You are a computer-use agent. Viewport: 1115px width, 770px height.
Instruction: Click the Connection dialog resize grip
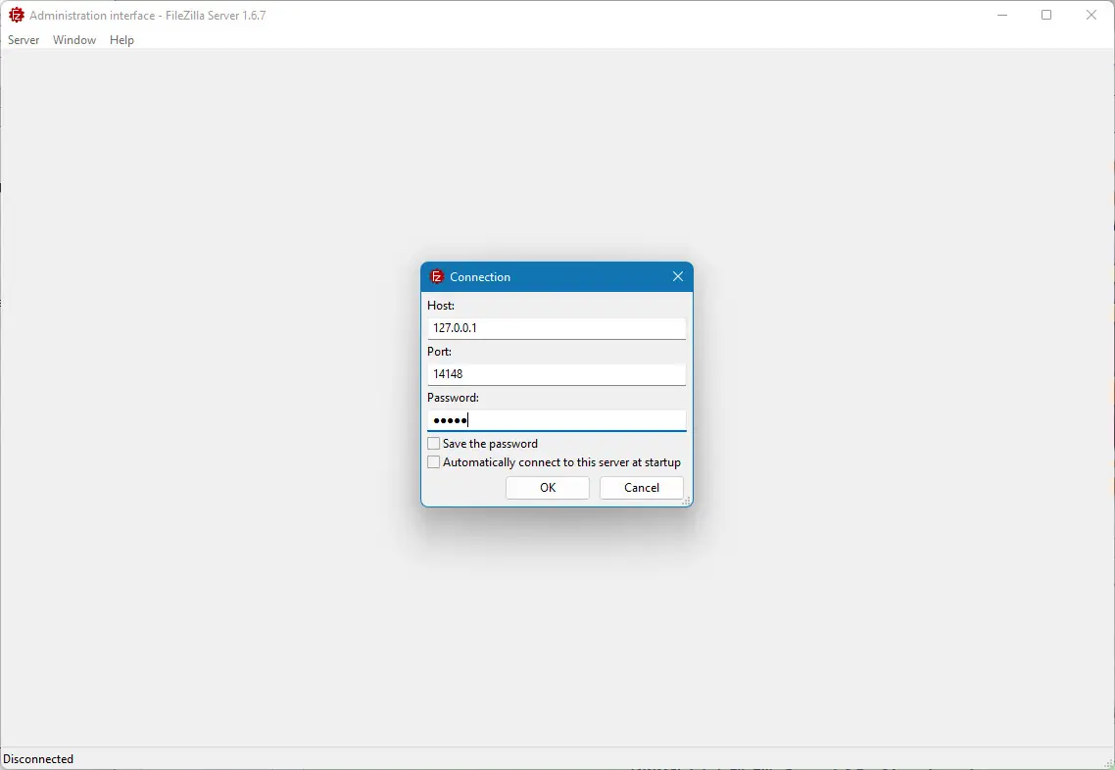click(687, 502)
